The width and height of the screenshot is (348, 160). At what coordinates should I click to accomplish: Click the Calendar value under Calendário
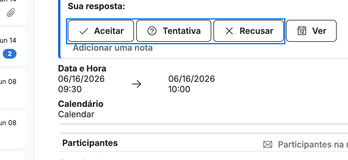pyautogui.click(x=76, y=114)
